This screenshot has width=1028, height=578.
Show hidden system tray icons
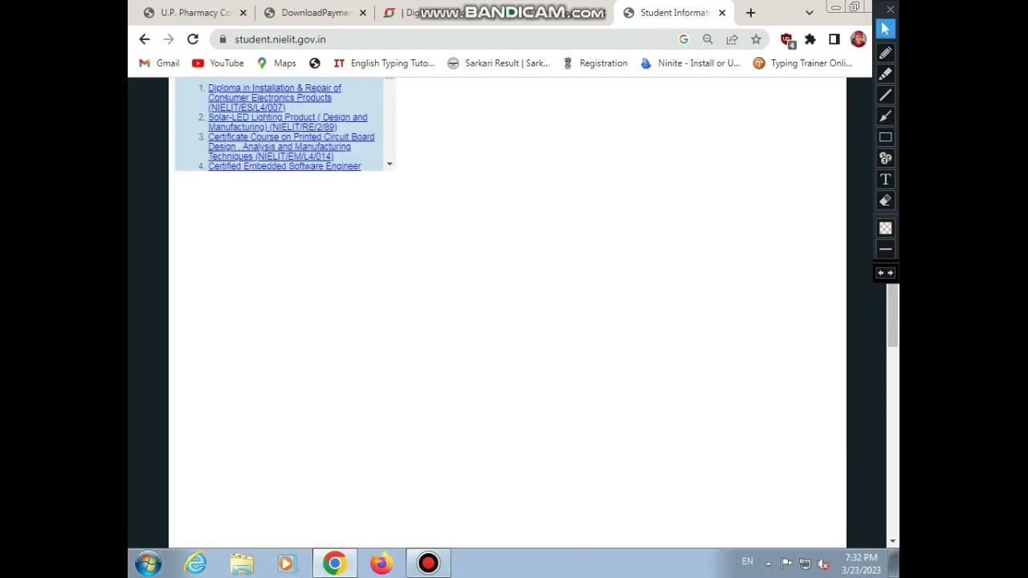pyautogui.click(x=768, y=564)
